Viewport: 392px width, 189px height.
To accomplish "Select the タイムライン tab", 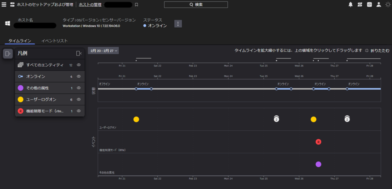I will click(20, 41).
